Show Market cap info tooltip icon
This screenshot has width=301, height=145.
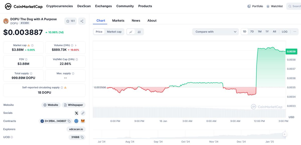click(32, 45)
